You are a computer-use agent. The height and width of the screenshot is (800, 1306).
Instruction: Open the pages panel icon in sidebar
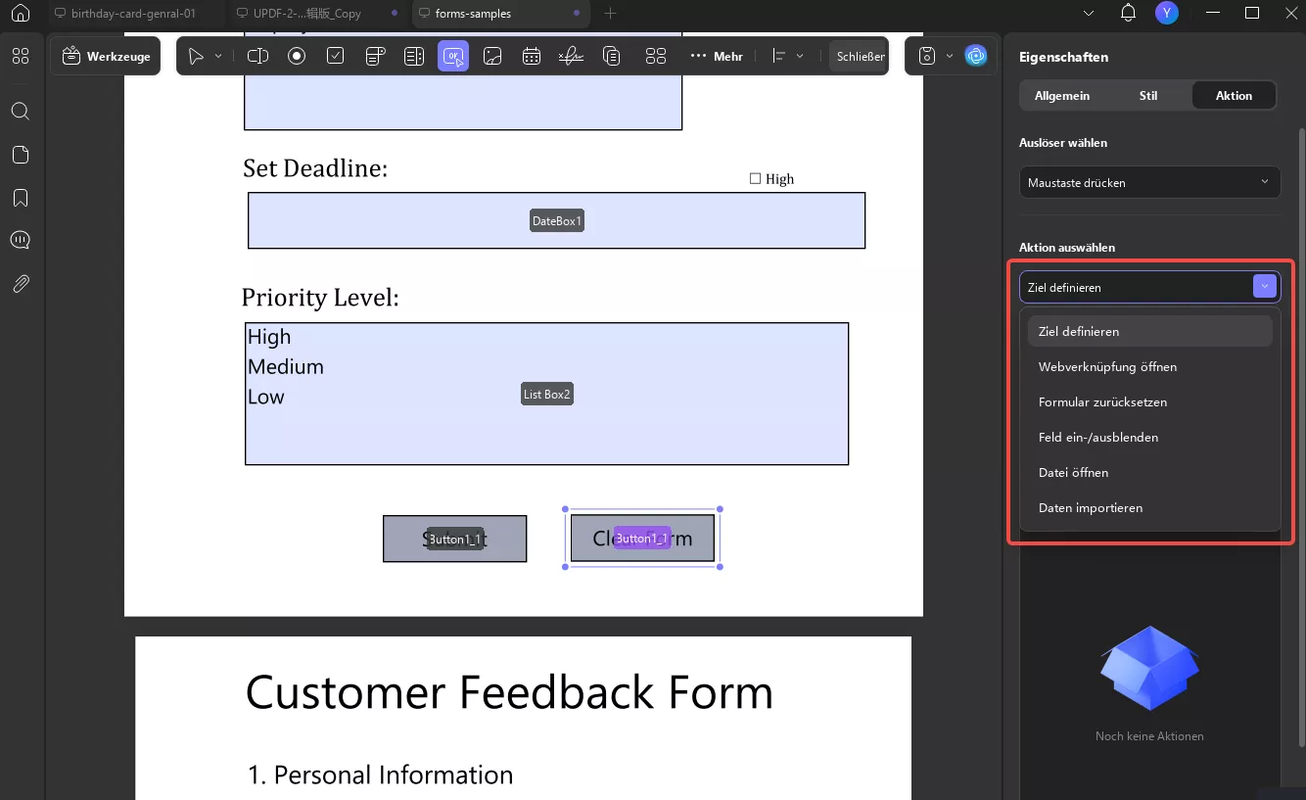(21, 155)
